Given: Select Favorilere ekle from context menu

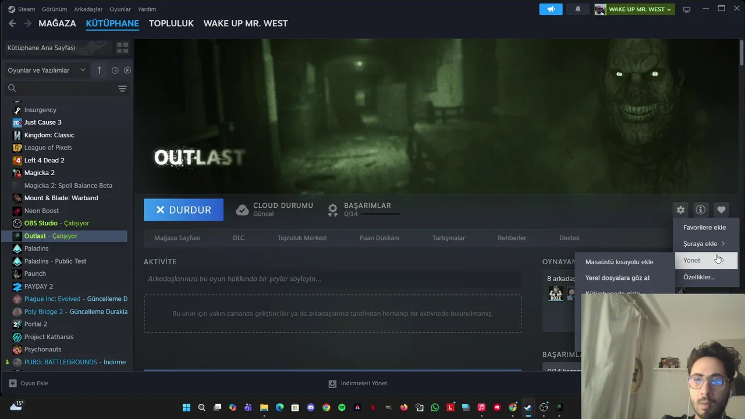Looking at the screenshot, I should (x=705, y=228).
